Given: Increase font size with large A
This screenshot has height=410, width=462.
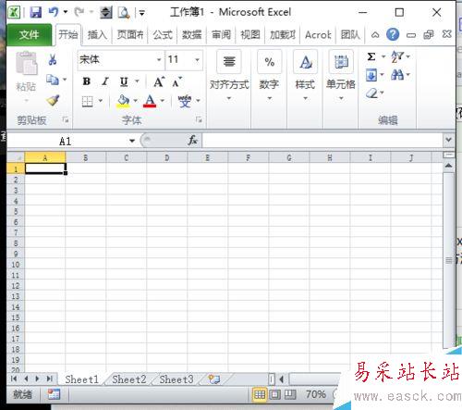Looking at the screenshot, I should pyautogui.click(x=159, y=81).
